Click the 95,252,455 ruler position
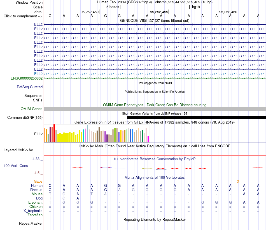 pos(159,12)
